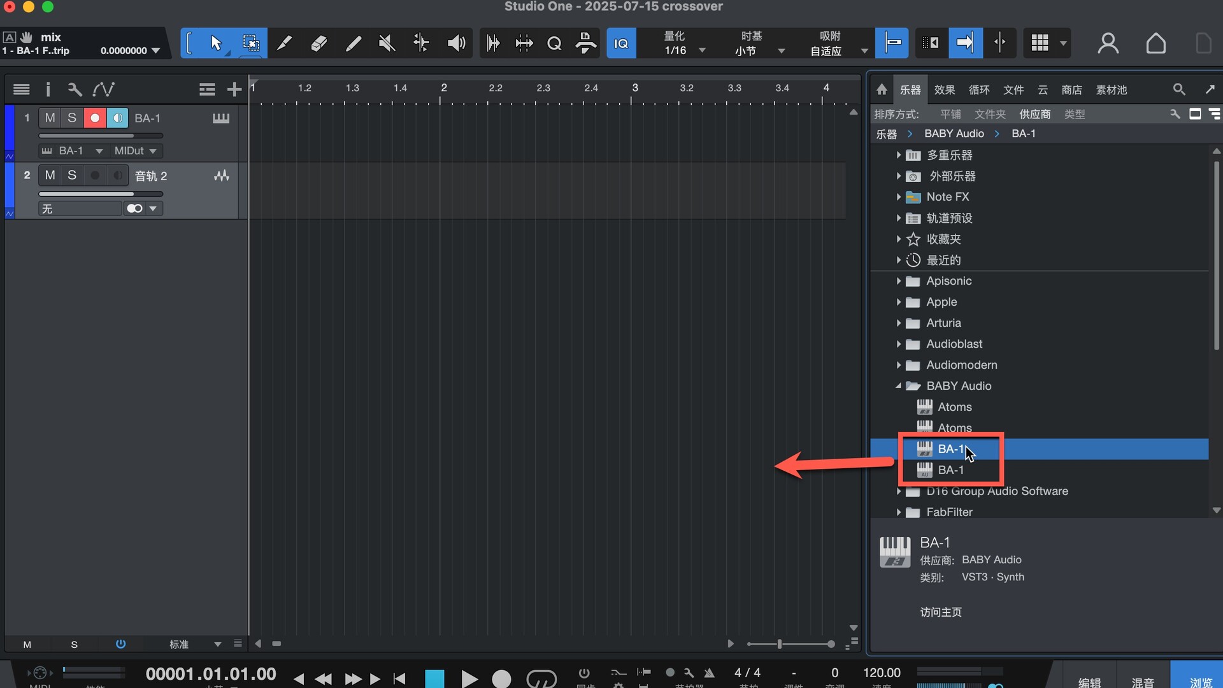Select the Listen speaker tool

coord(456,43)
